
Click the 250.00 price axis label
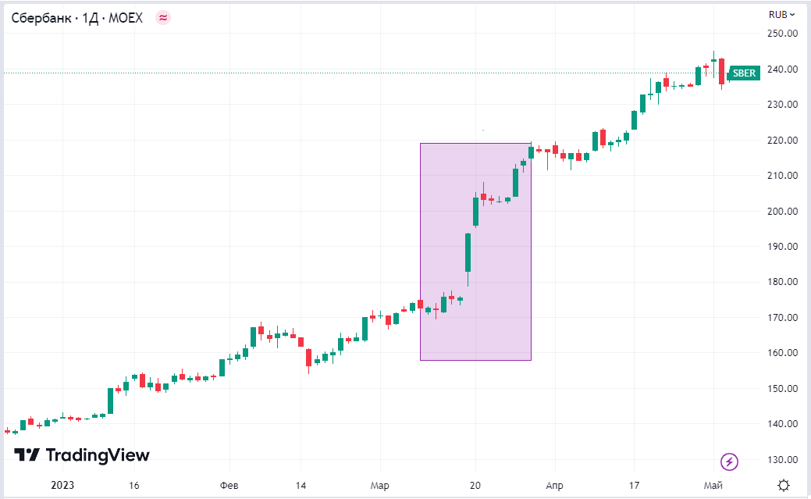781,34
